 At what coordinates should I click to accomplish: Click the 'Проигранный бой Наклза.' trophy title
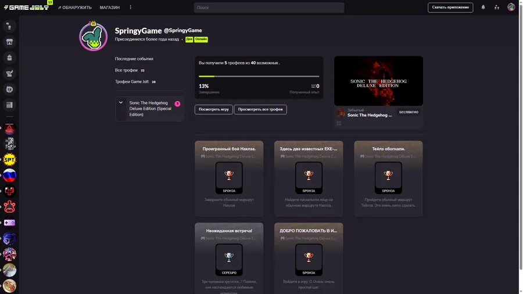tap(229, 149)
